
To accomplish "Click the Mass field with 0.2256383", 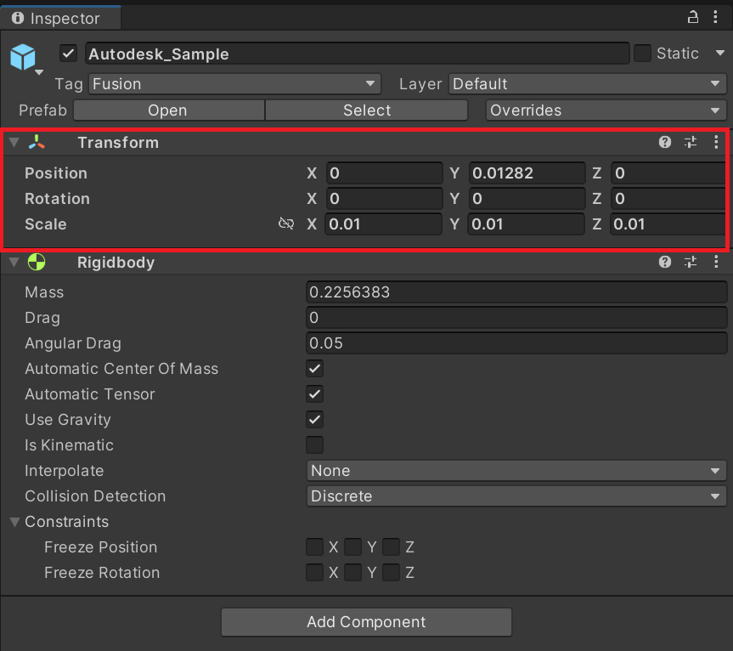I will click(516, 292).
